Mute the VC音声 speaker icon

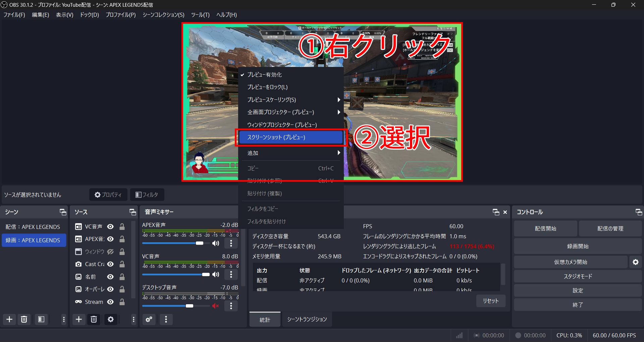point(216,274)
